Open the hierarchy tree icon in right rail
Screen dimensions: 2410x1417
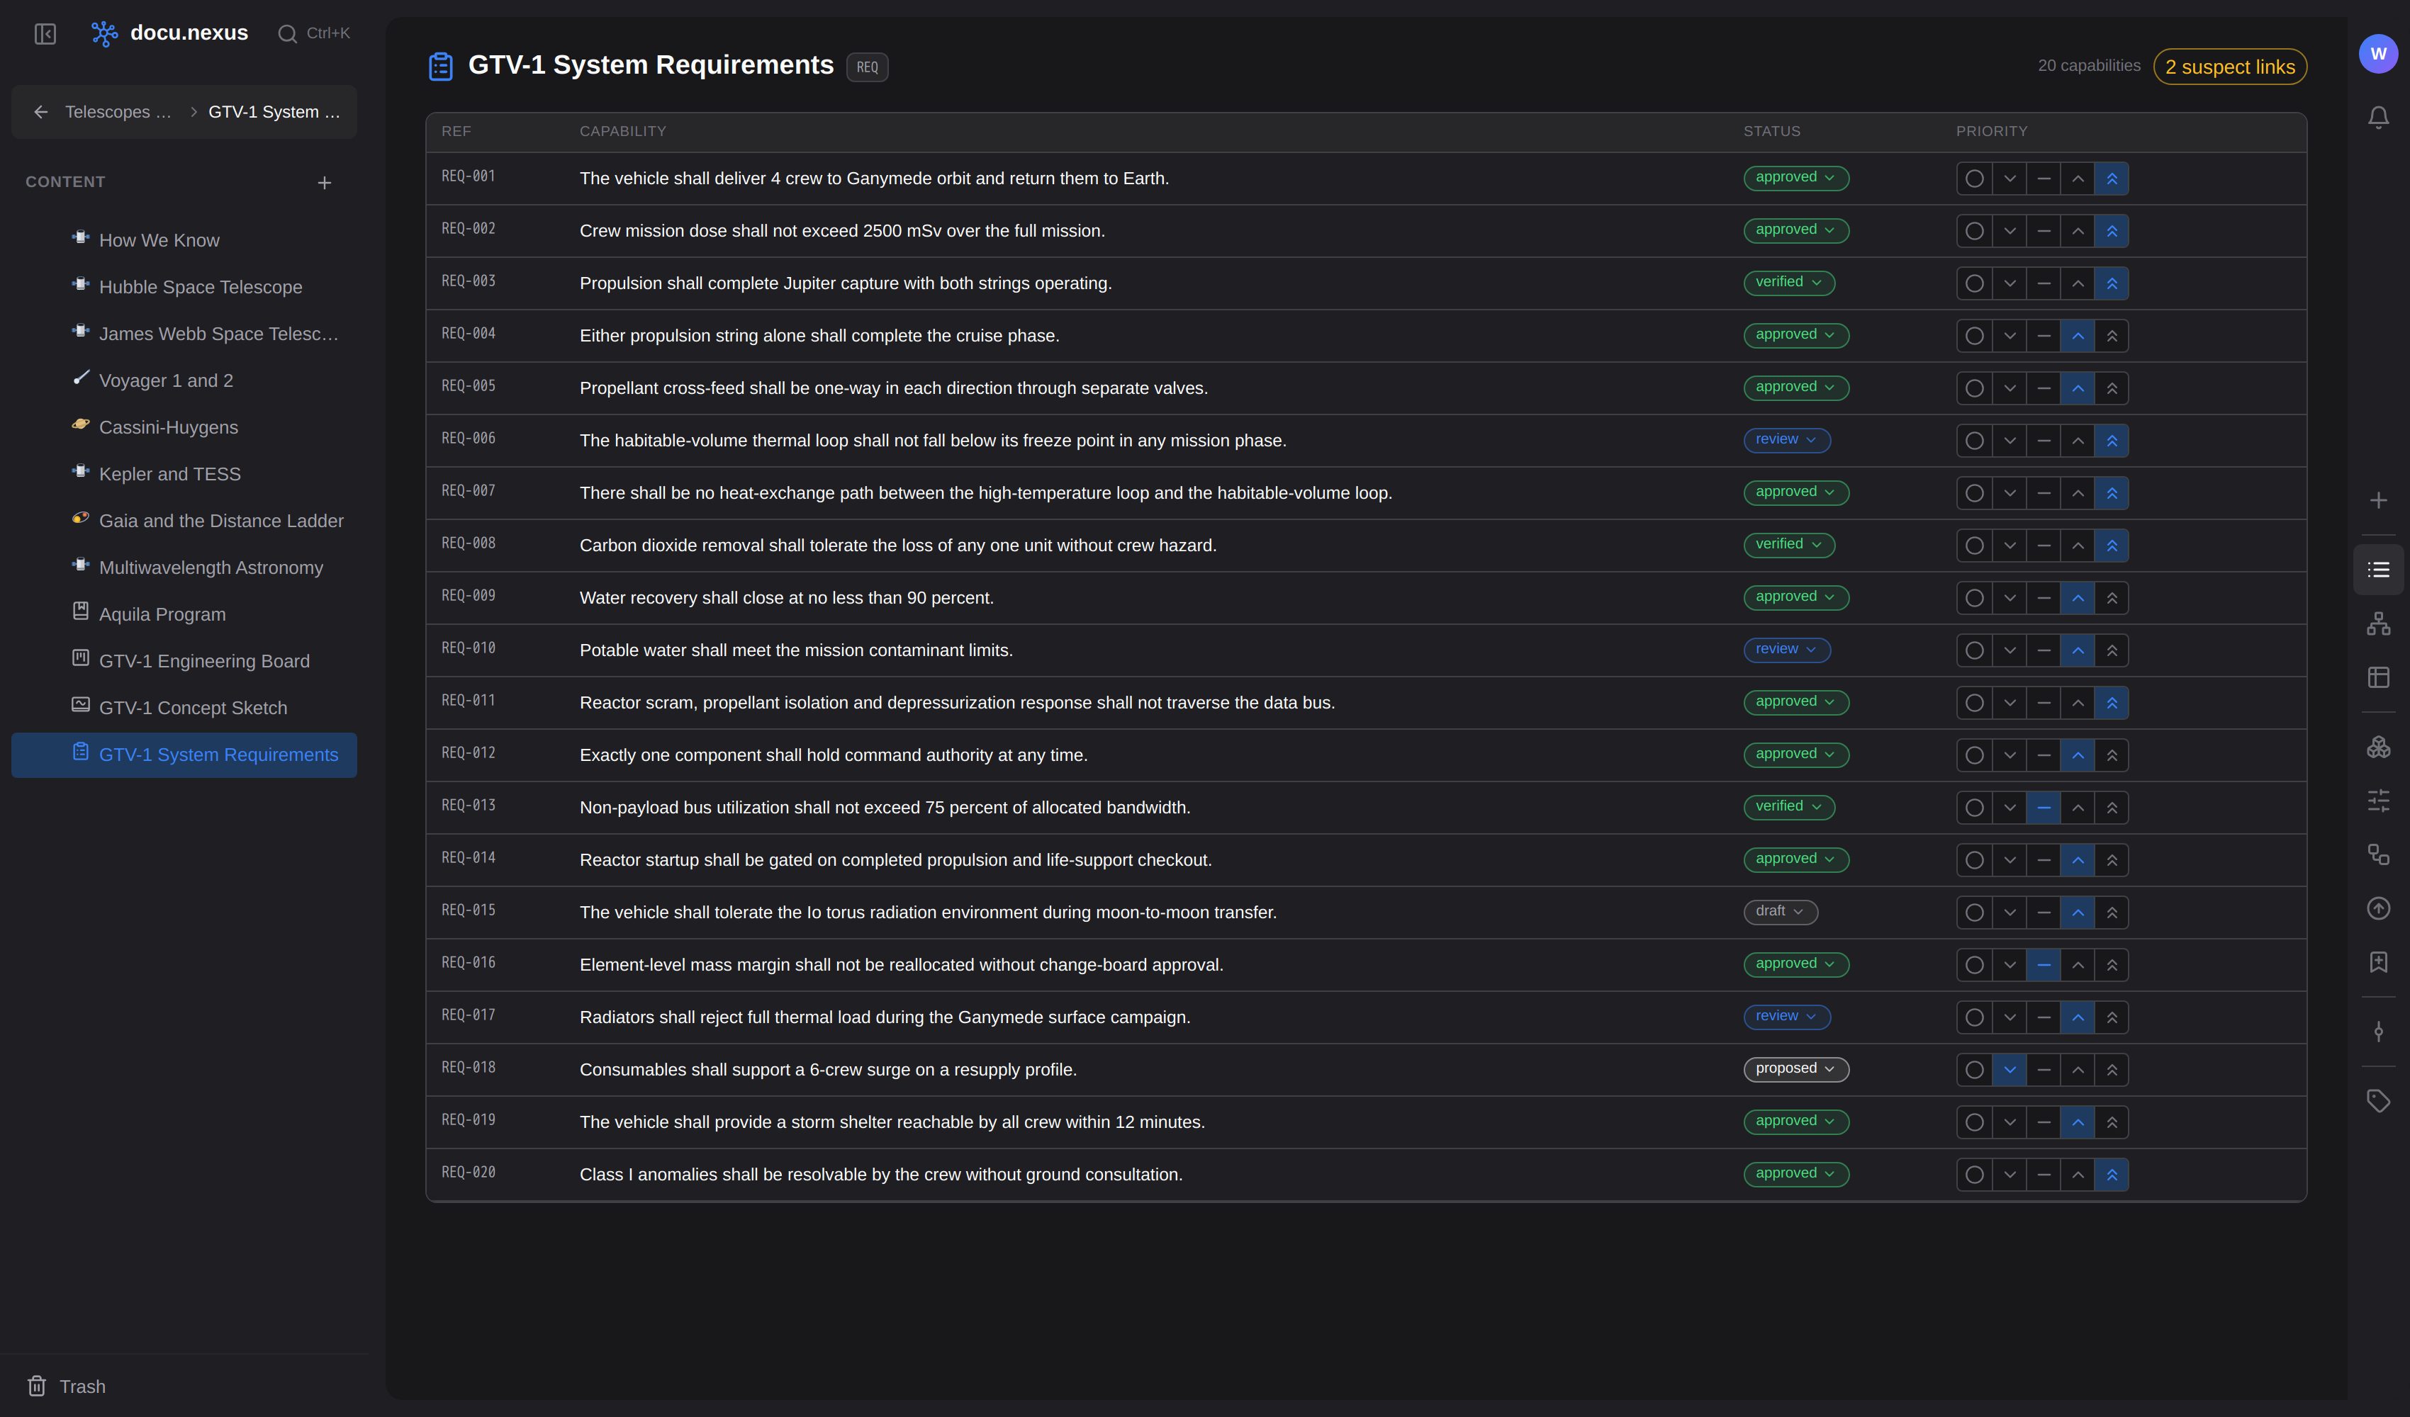point(2378,623)
